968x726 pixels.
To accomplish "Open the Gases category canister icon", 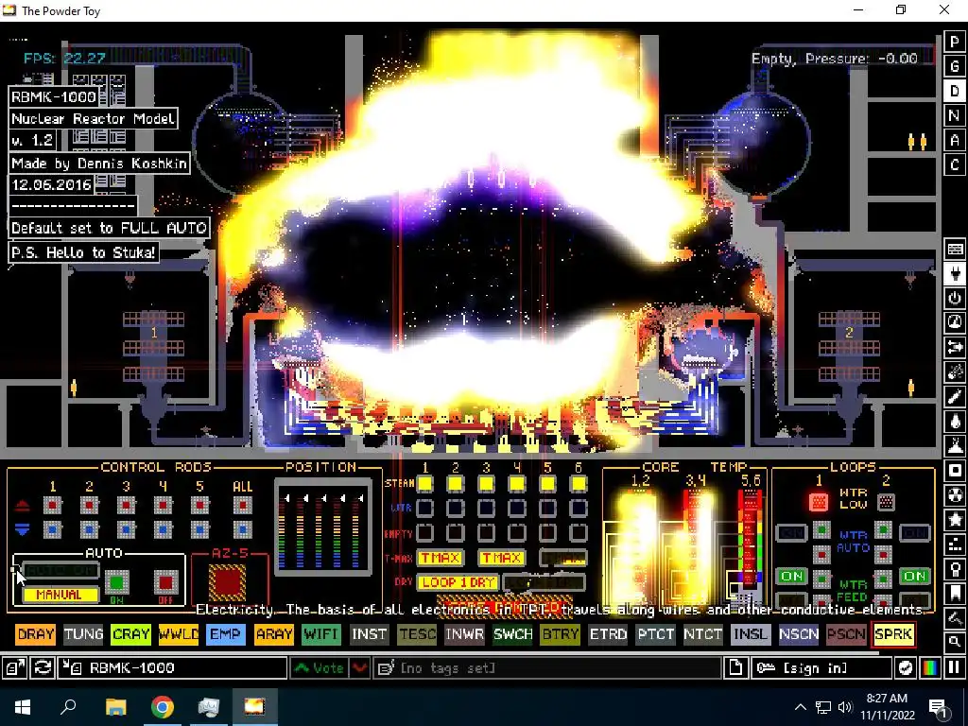I will tap(955, 397).
